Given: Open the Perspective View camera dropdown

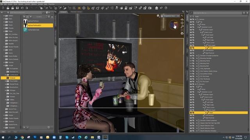Looking at the screenshot, I should (x=170, y=16).
